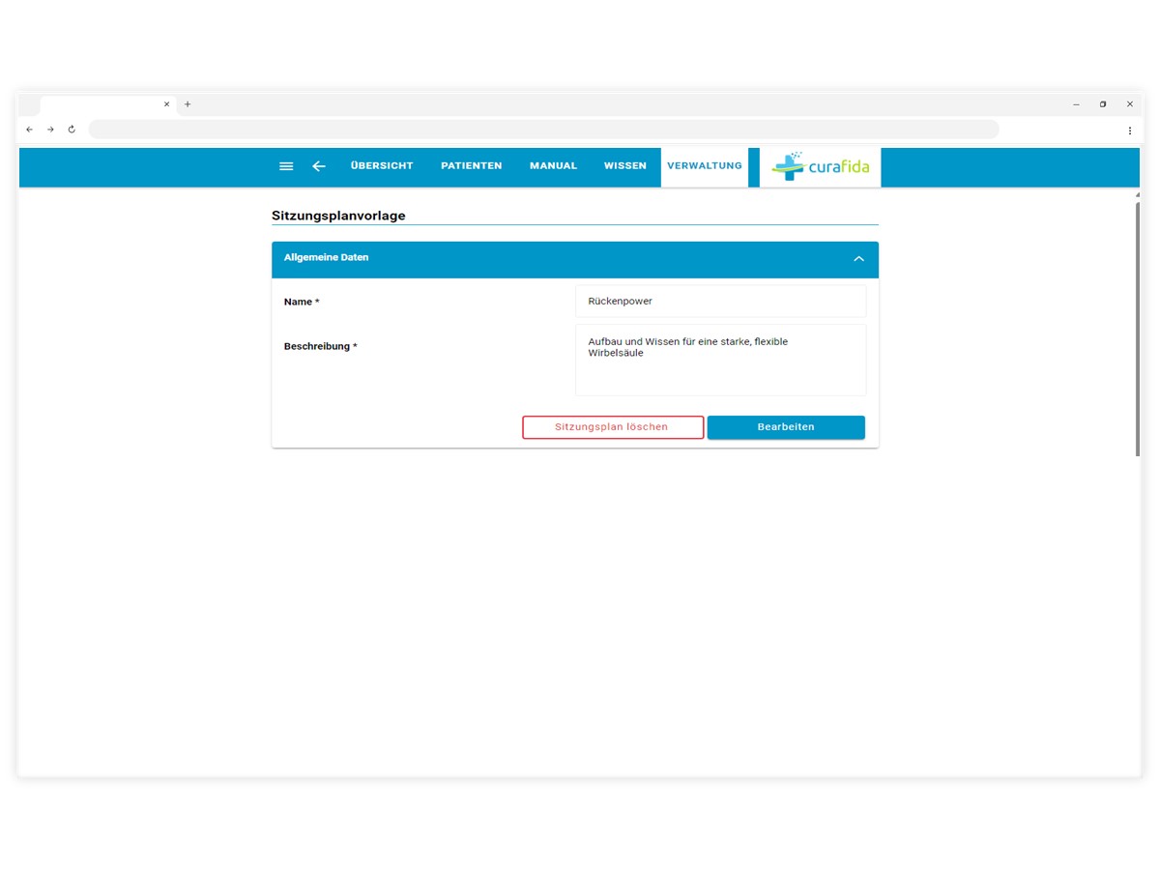The image size is (1160, 870).
Task: Minimize the browser window
Action: (1076, 104)
